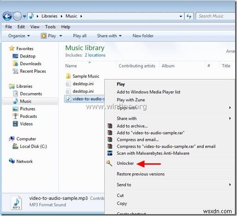
Task: Click the refresh button beside address bar
Action: 189,16
